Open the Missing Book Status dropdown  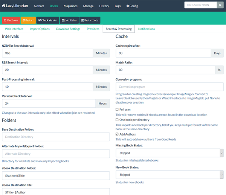click(169, 153)
